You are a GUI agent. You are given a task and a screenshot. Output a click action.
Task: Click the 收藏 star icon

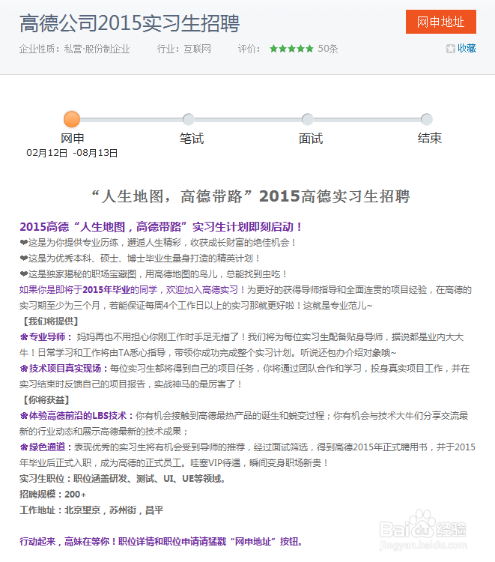[x=451, y=49]
